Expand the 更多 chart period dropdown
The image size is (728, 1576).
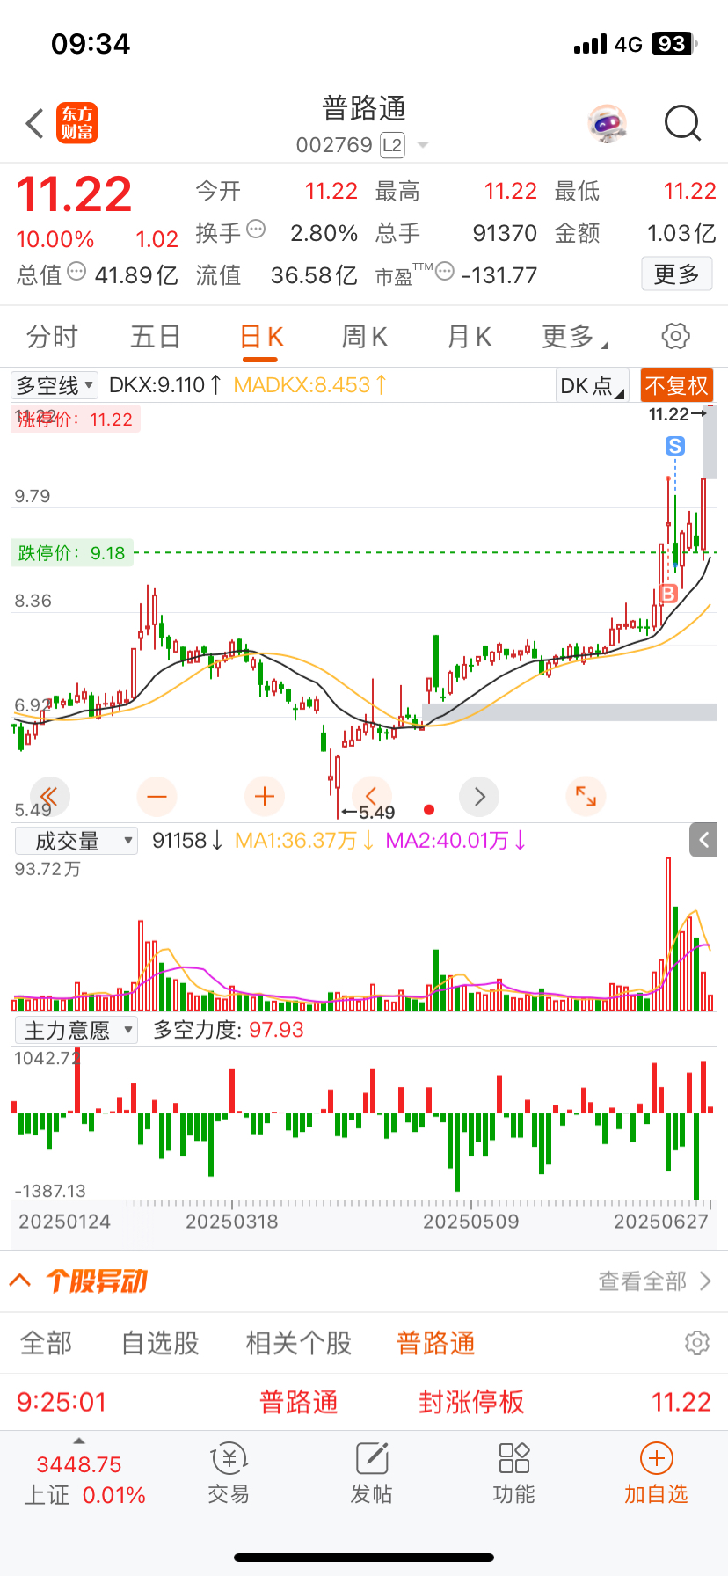click(x=575, y=337)
